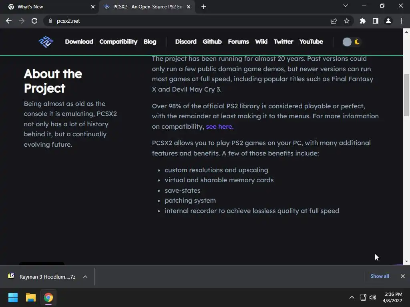Screen dimensions: 410x307
Task: Close the PCSX2 tab
Action: tap(189, 7)
